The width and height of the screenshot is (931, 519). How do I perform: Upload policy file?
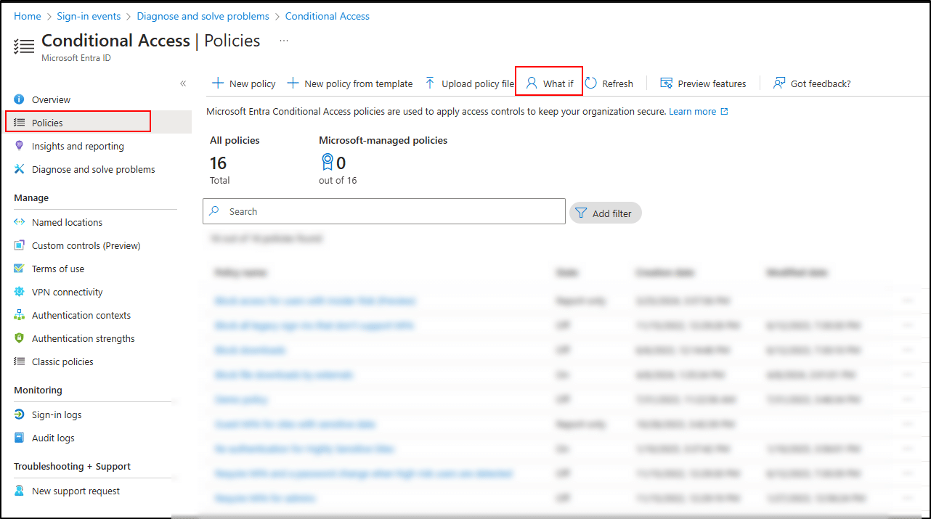point(469,83)
